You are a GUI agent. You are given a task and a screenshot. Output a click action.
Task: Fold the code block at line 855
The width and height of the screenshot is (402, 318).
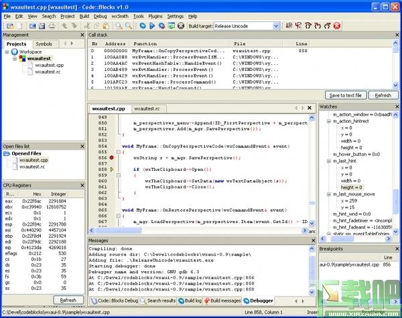point(119,152)
